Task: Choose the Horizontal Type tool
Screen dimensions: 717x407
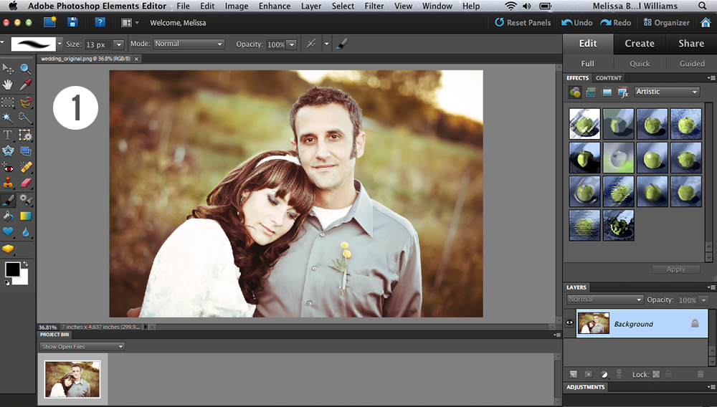Action: [x=9, y=135]
